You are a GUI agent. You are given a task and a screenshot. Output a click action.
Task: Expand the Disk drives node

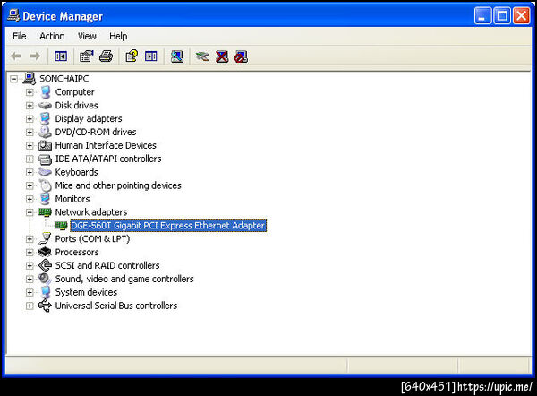30,105
